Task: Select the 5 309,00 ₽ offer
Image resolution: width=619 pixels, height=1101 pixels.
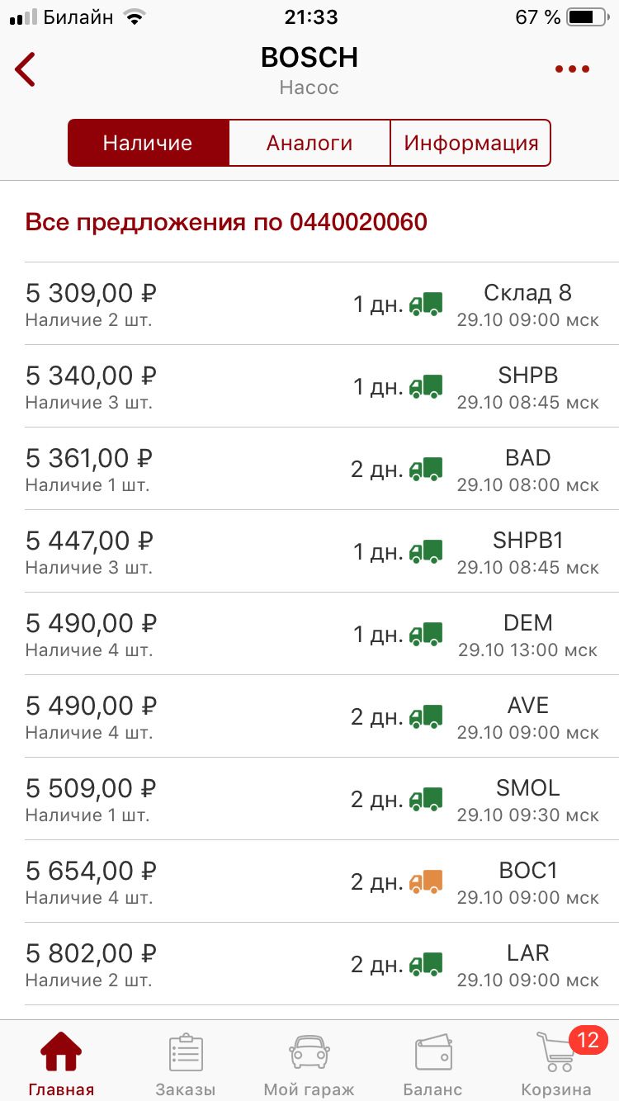Action: pyautogui.click(x=322, y=304)
